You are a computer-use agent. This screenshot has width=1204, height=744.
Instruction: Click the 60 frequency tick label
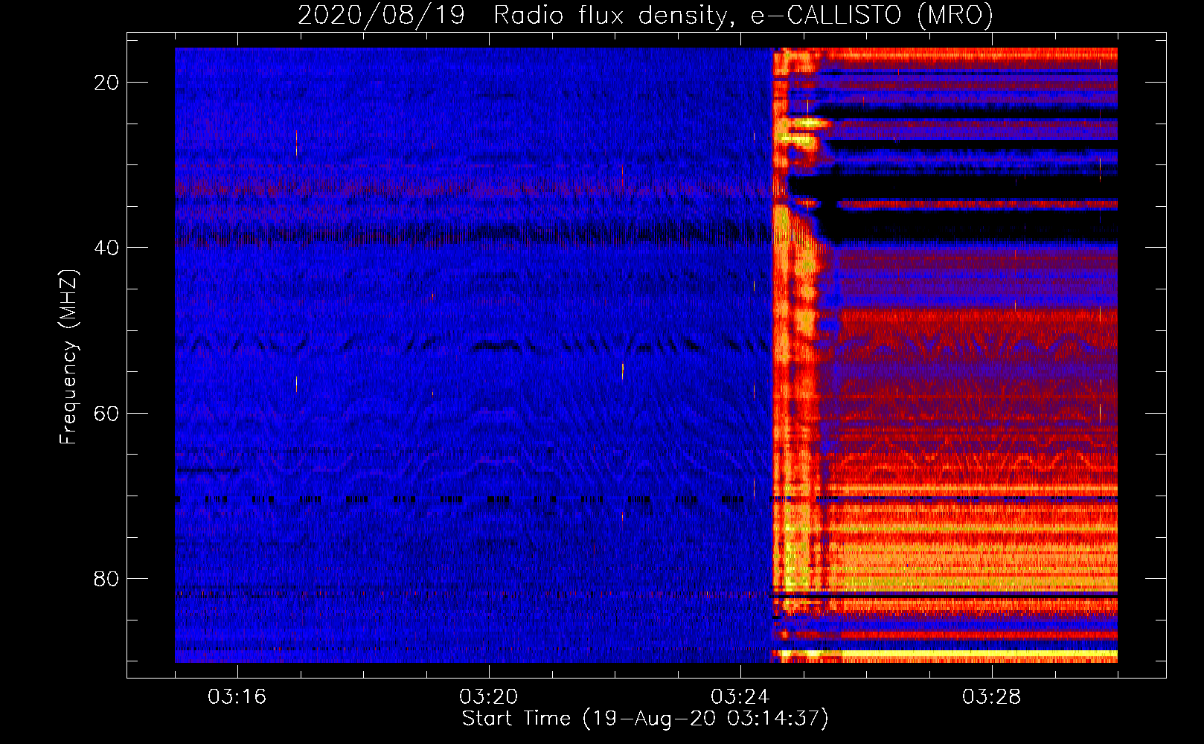click(106, 413)
